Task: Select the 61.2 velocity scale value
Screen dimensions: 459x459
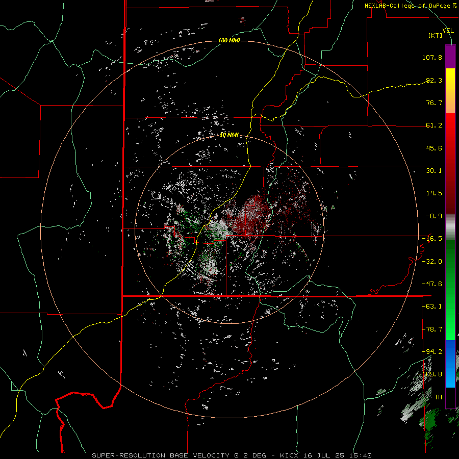Action: [x=434, y=125]
